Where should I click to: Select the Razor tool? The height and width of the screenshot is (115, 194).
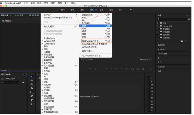pyautogui.click(x=31, y=88)
